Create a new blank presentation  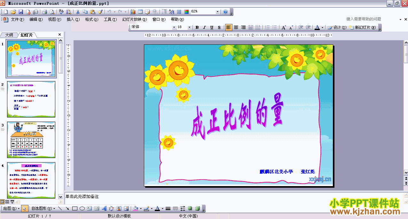6,12
